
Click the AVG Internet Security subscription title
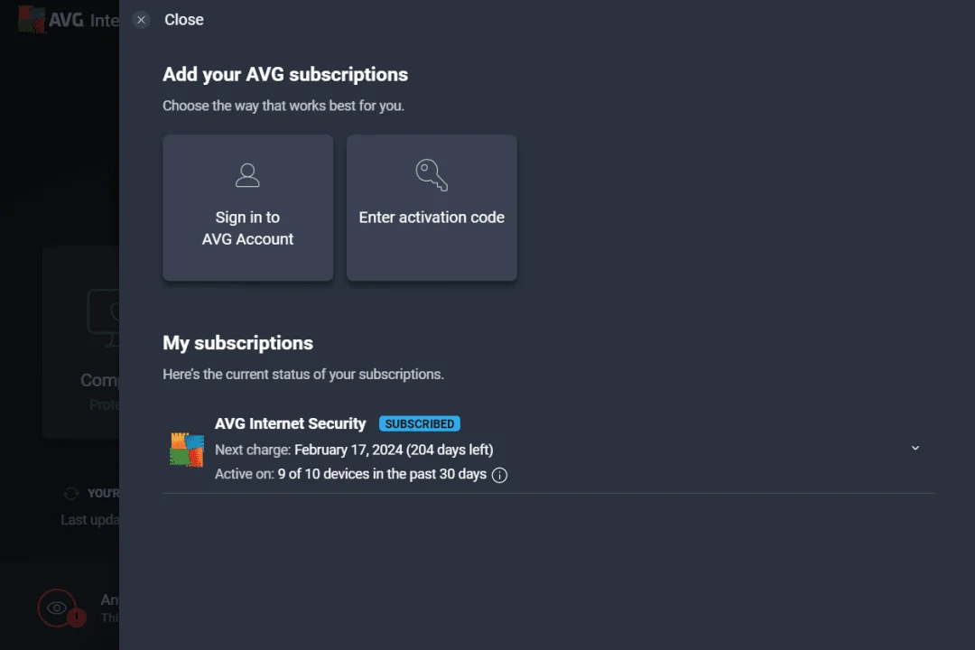coord(291,423)
